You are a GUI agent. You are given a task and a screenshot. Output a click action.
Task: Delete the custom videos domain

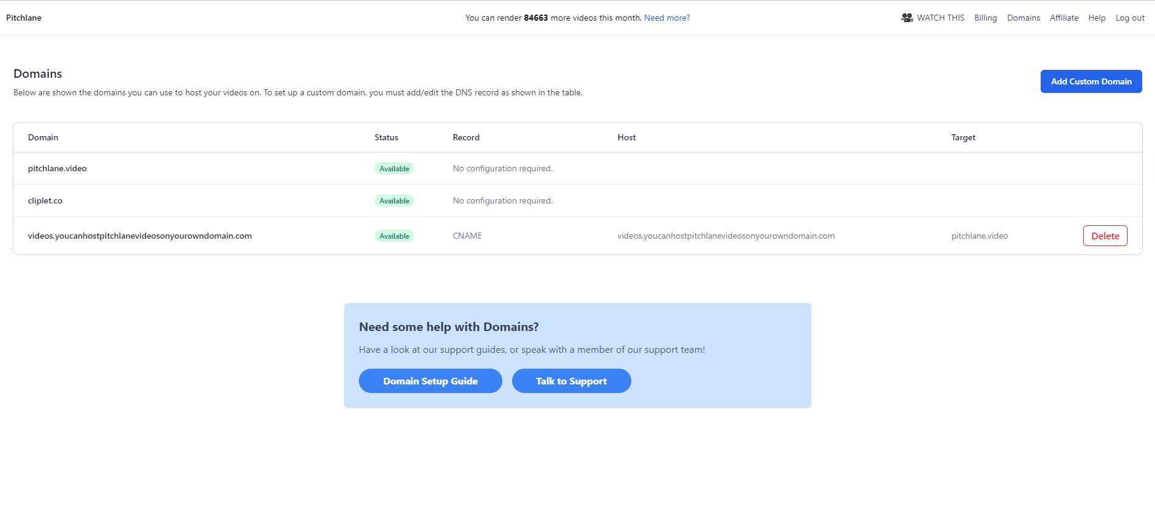point(1105,236)
